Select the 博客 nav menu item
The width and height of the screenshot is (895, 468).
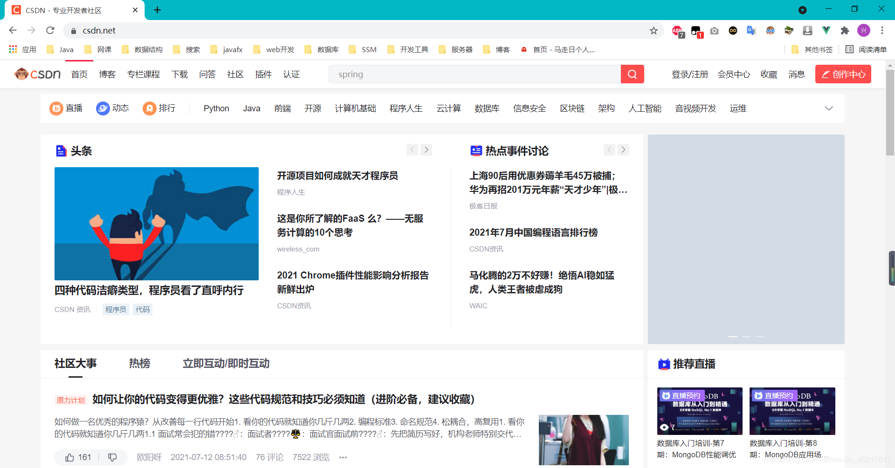tap(107, 74)
